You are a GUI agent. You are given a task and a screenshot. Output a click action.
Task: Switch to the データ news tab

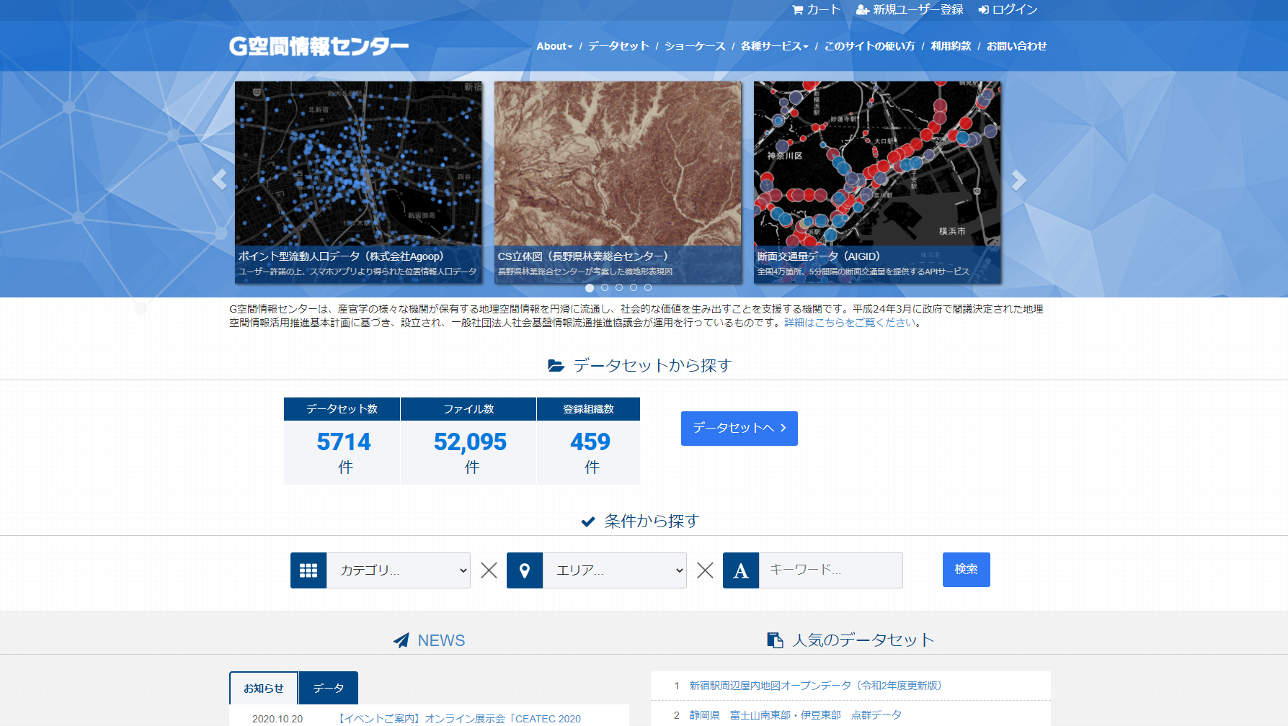(329, 688)
